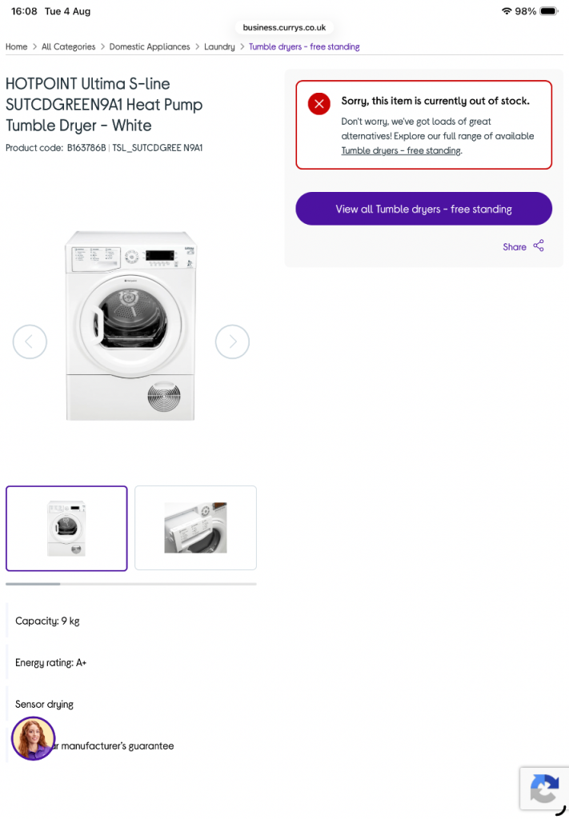Click the share icon next to Share
This screenshot has width=569, height=819.
[539, 246]
